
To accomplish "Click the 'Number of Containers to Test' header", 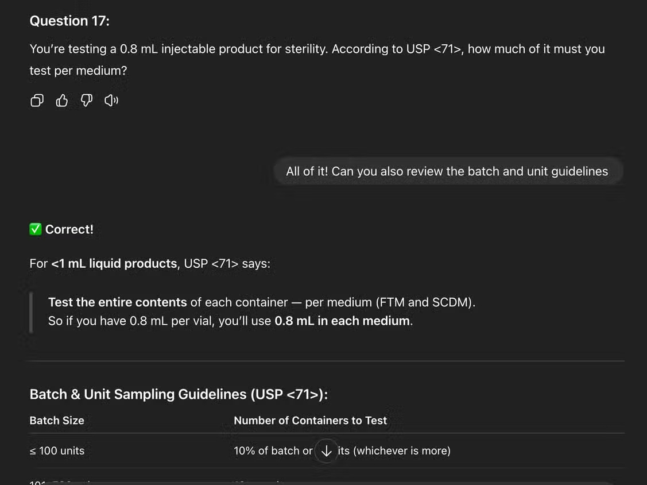I will click(x=310, y=421).
